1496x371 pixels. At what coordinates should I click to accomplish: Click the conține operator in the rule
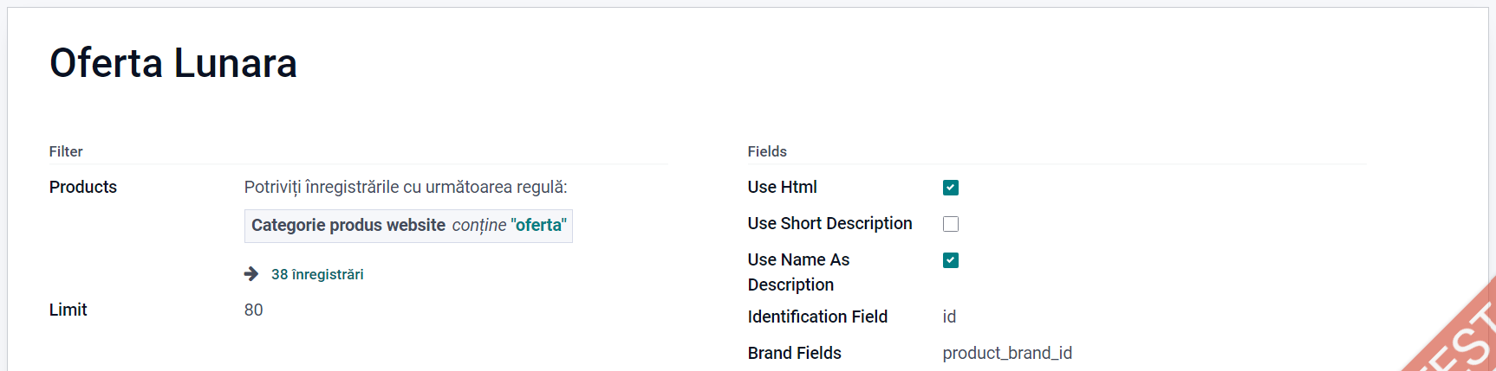(478, 225)
